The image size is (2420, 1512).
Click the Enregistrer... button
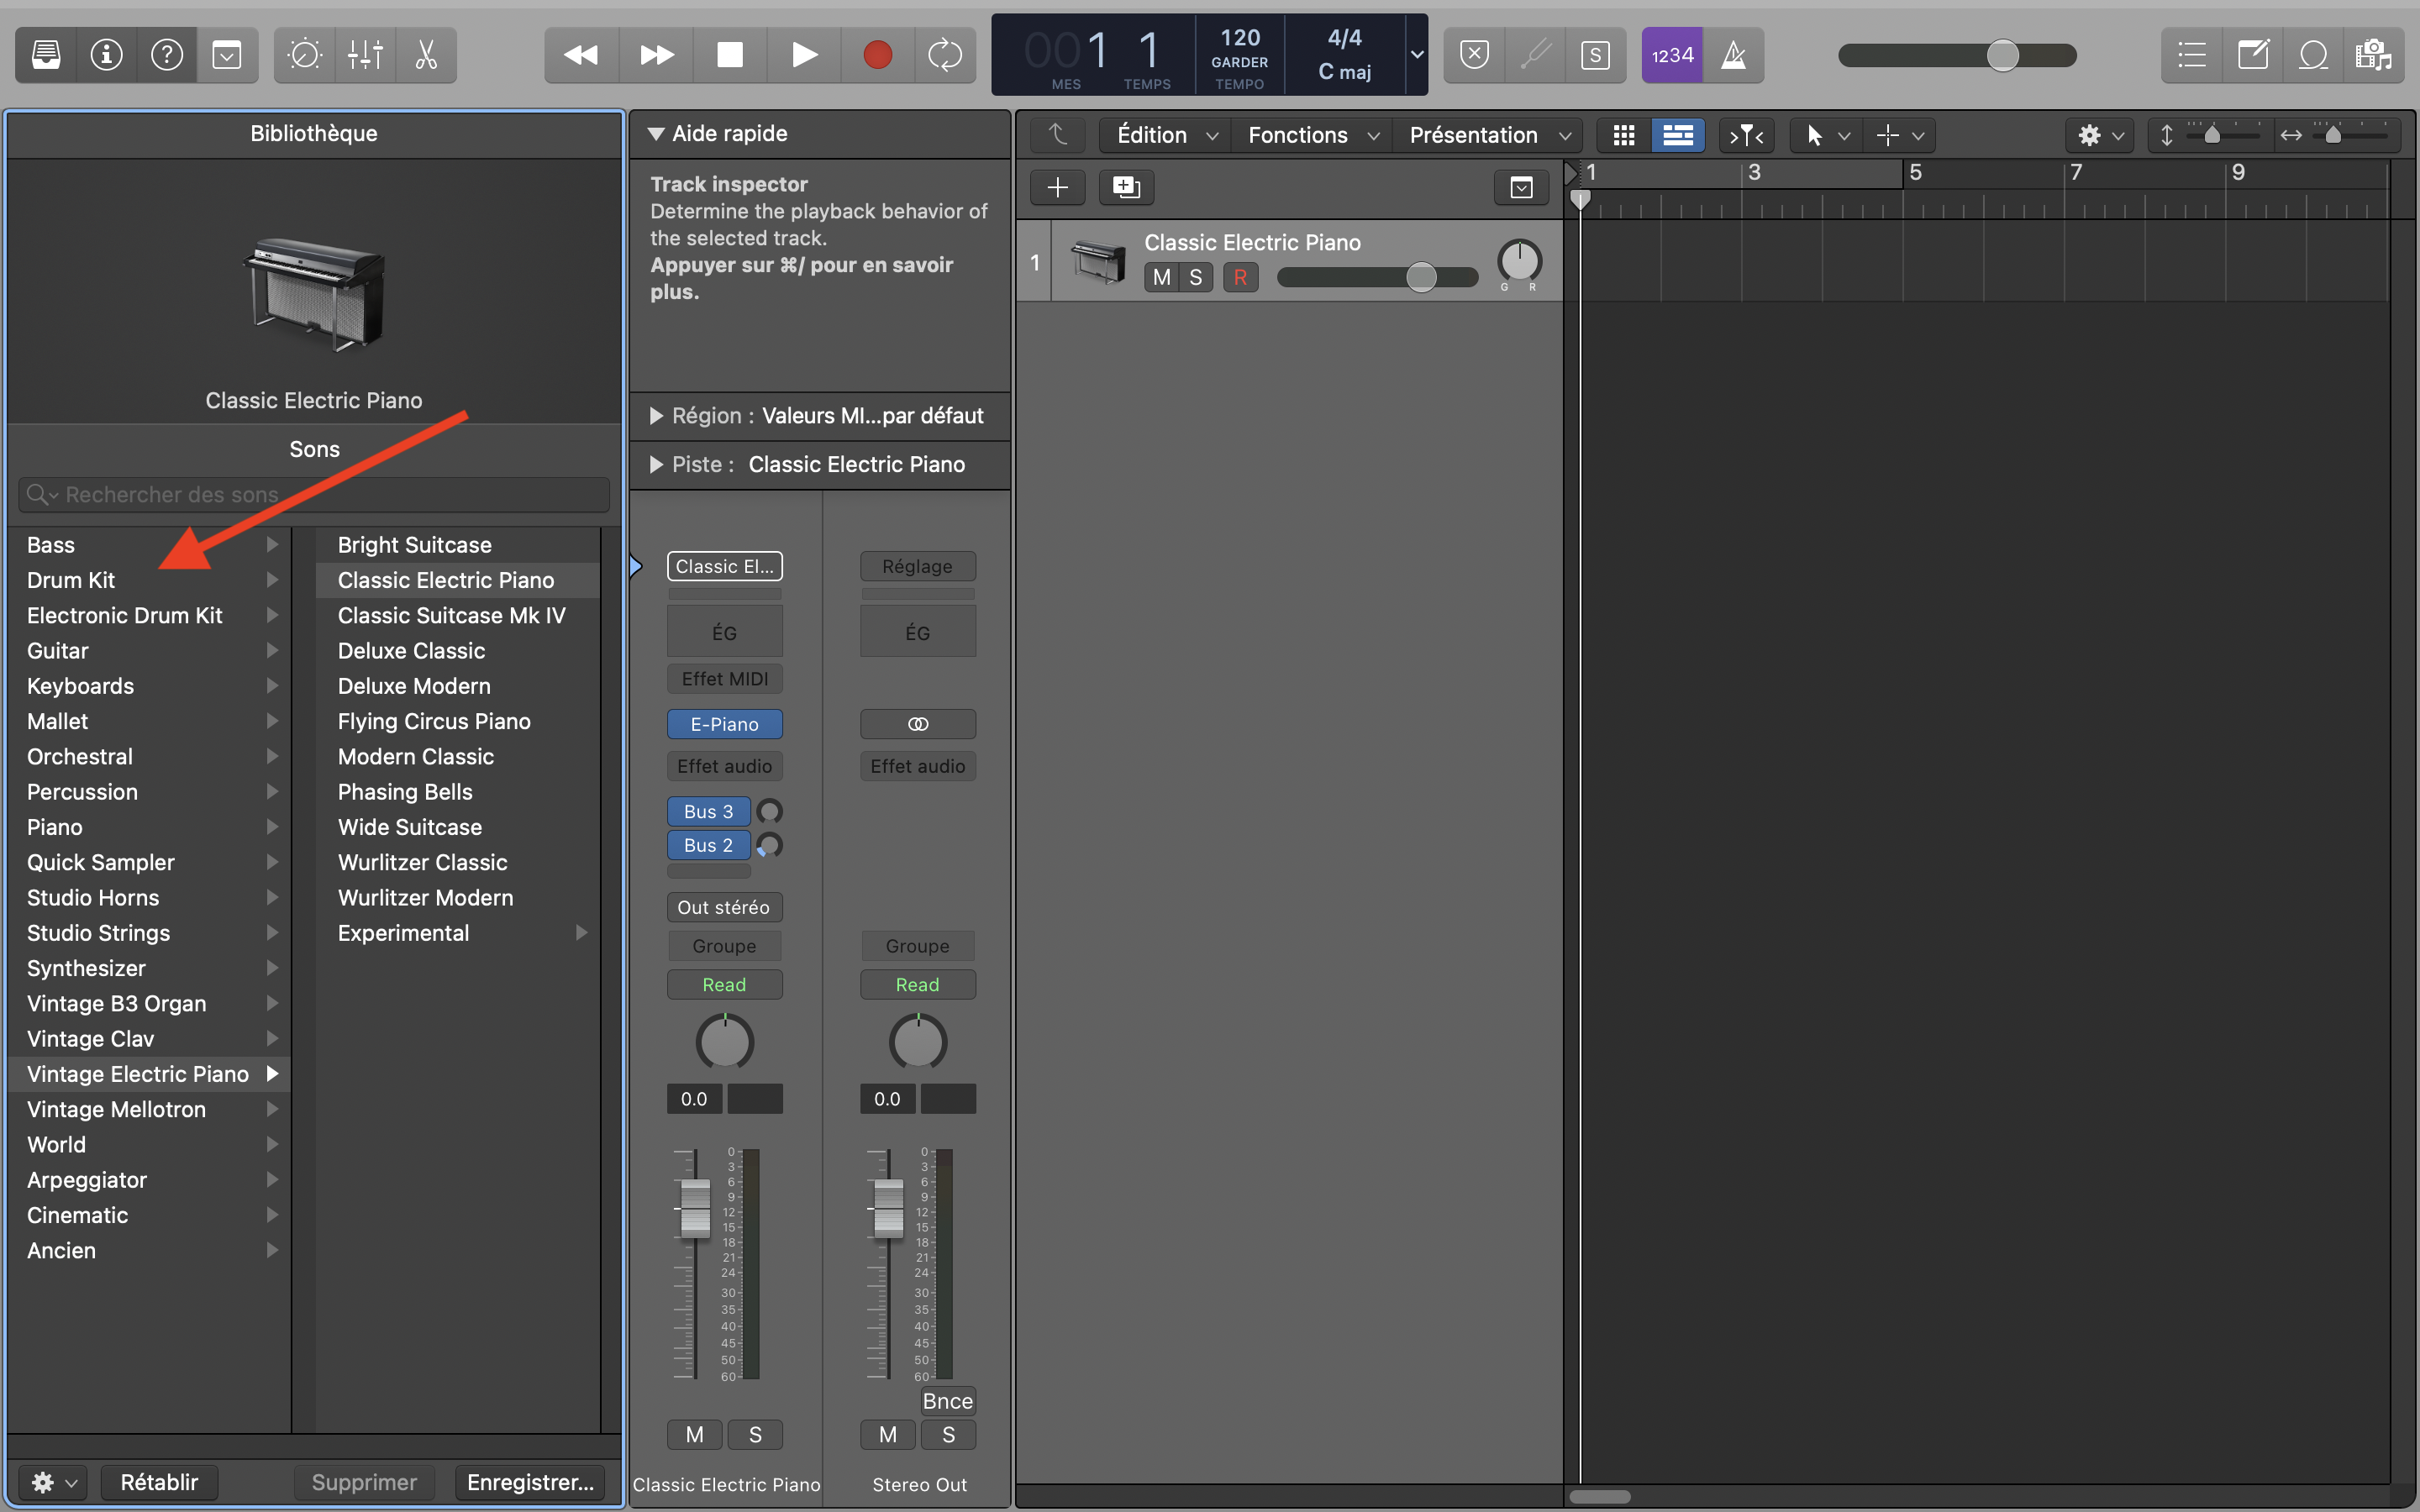(530, 1482)
